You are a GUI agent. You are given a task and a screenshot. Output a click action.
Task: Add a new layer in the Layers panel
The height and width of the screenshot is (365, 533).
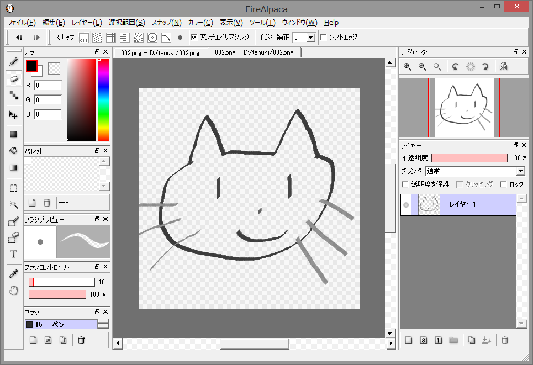click(x=408, y=340)
